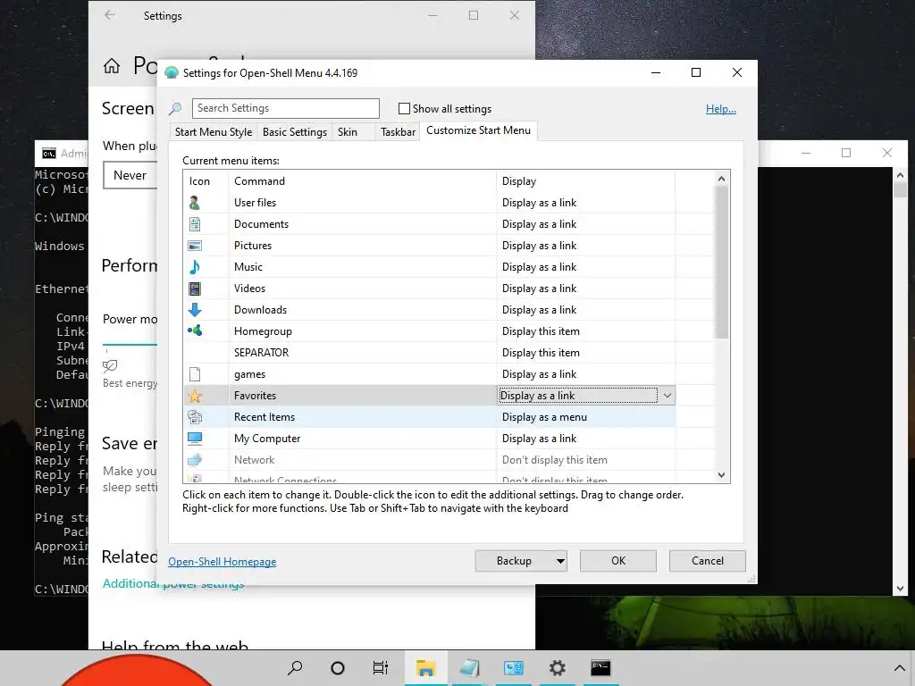Image resolution: width=915 pixels, height=686 pixels.
Task: Switch to Start Menu Style tab
Action: point(213,132)
